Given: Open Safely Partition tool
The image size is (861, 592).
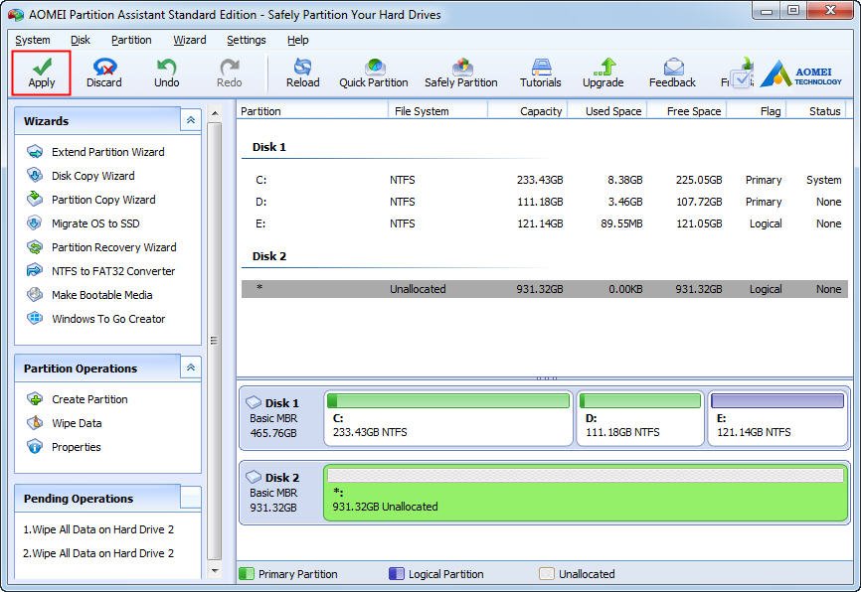Looking at the screenshot, I should [x=460, y=73].
